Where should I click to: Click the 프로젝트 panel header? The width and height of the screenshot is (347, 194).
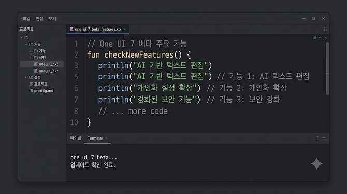click(x=26, y=29)
